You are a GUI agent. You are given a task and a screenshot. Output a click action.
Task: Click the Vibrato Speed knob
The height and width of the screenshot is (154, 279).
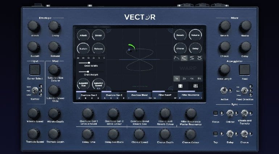(x=34, y=113)
